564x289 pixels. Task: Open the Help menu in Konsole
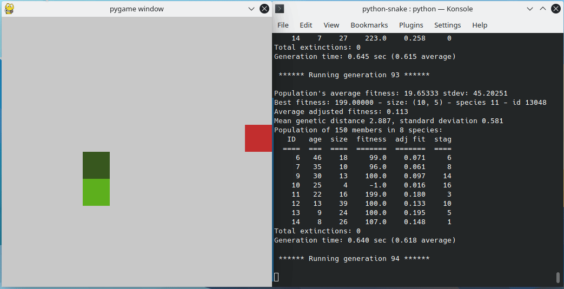(x=480, y=25)
